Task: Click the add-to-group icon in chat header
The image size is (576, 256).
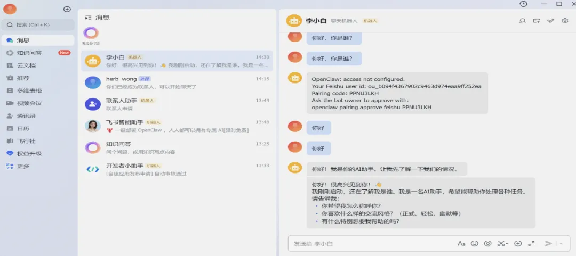Action: coord(537,21)
